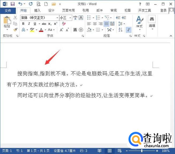Launch the 段落 paragraph dialog
175x154 pixels.
click(130, 36)
